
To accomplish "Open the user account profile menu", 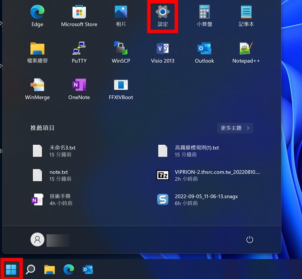I will pyautogui.click(x=38, y=239).
